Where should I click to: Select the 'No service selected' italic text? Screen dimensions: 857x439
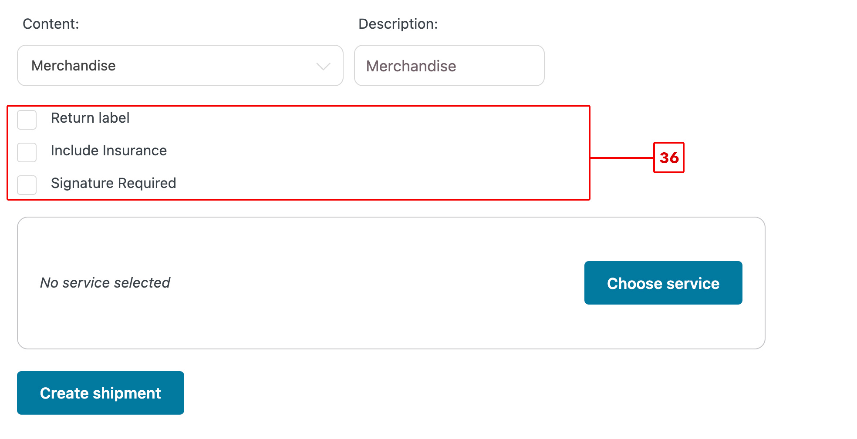tap(105, 283)
